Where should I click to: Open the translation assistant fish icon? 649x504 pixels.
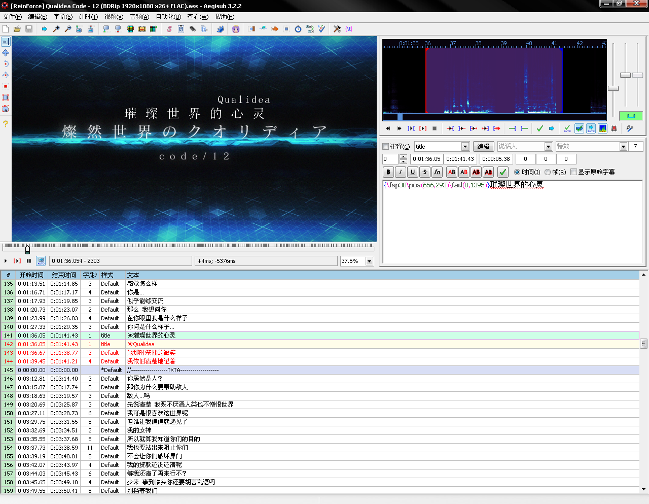[275, 29]
